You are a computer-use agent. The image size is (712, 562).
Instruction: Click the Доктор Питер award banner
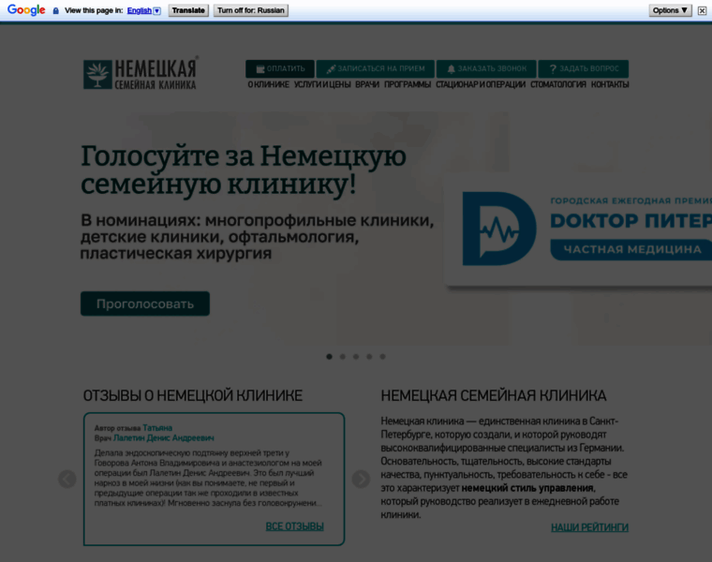tap(578, 229)
